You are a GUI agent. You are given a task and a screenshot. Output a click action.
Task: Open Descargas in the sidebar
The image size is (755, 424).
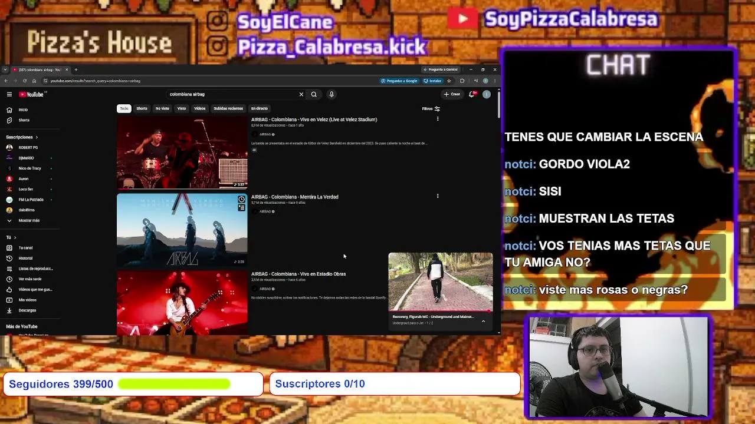click(x=27, y=310)
